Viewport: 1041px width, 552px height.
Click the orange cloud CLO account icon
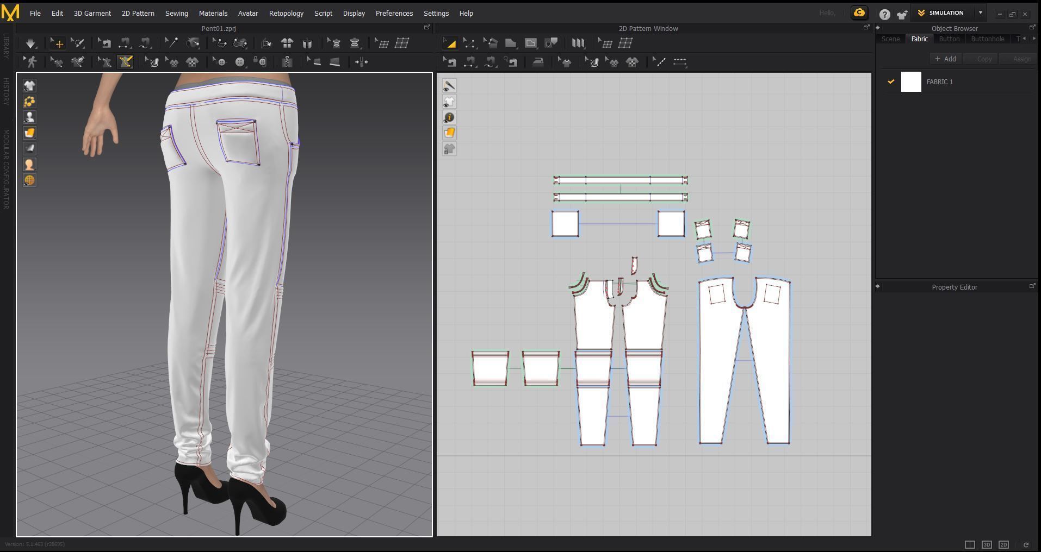click(859, 13)
